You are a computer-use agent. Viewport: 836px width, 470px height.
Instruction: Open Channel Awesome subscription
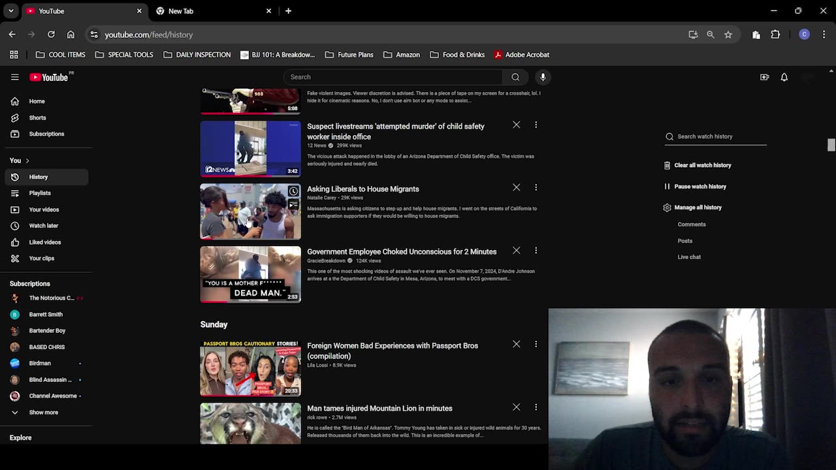(x=46, y=396)
